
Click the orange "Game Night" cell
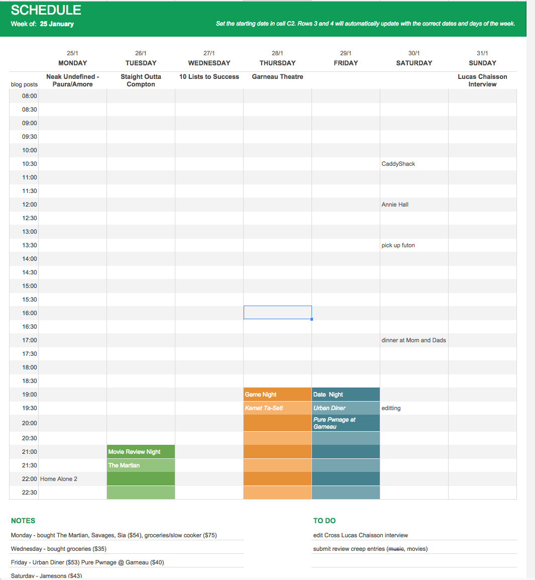(277, 395)
